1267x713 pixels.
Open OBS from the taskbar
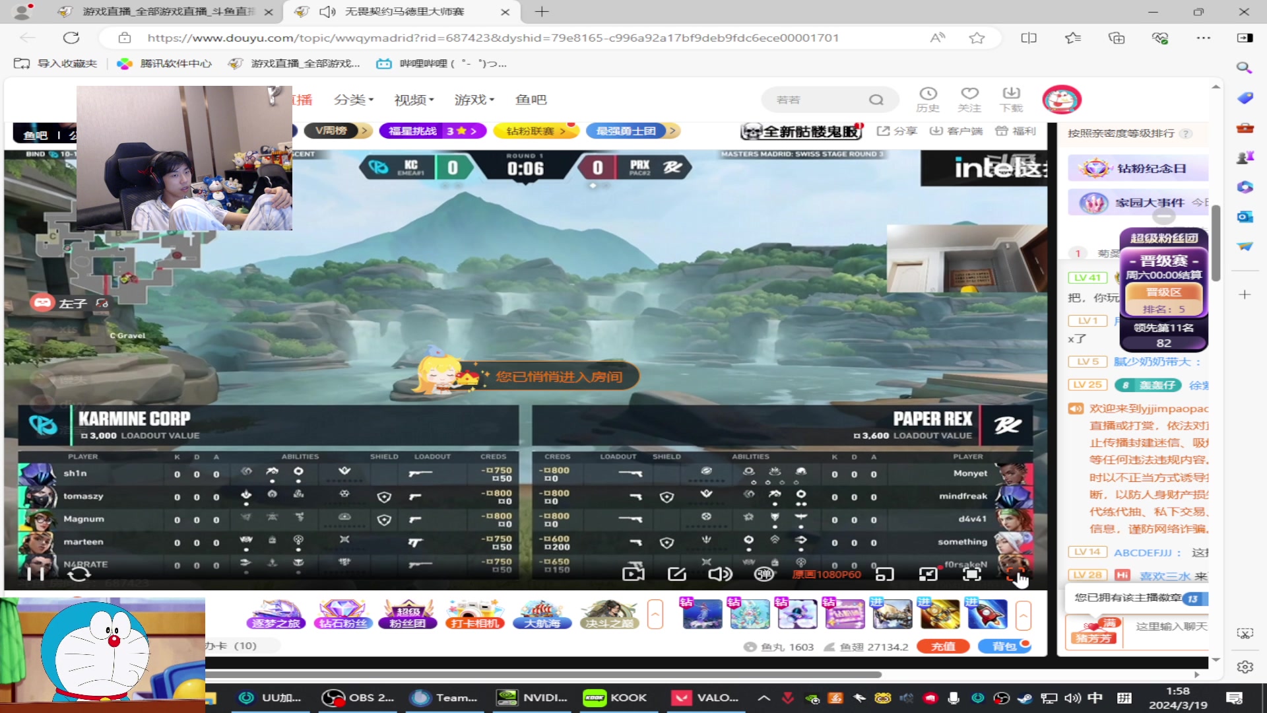(358, 698)
